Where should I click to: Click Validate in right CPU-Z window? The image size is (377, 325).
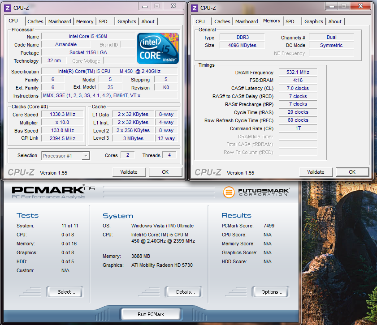[x=316, y=172]
